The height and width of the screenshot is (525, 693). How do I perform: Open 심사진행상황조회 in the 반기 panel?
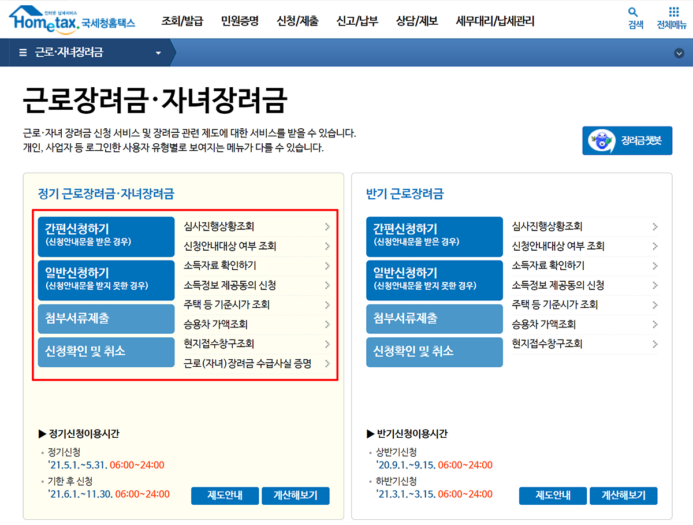[x=585, y=226]
